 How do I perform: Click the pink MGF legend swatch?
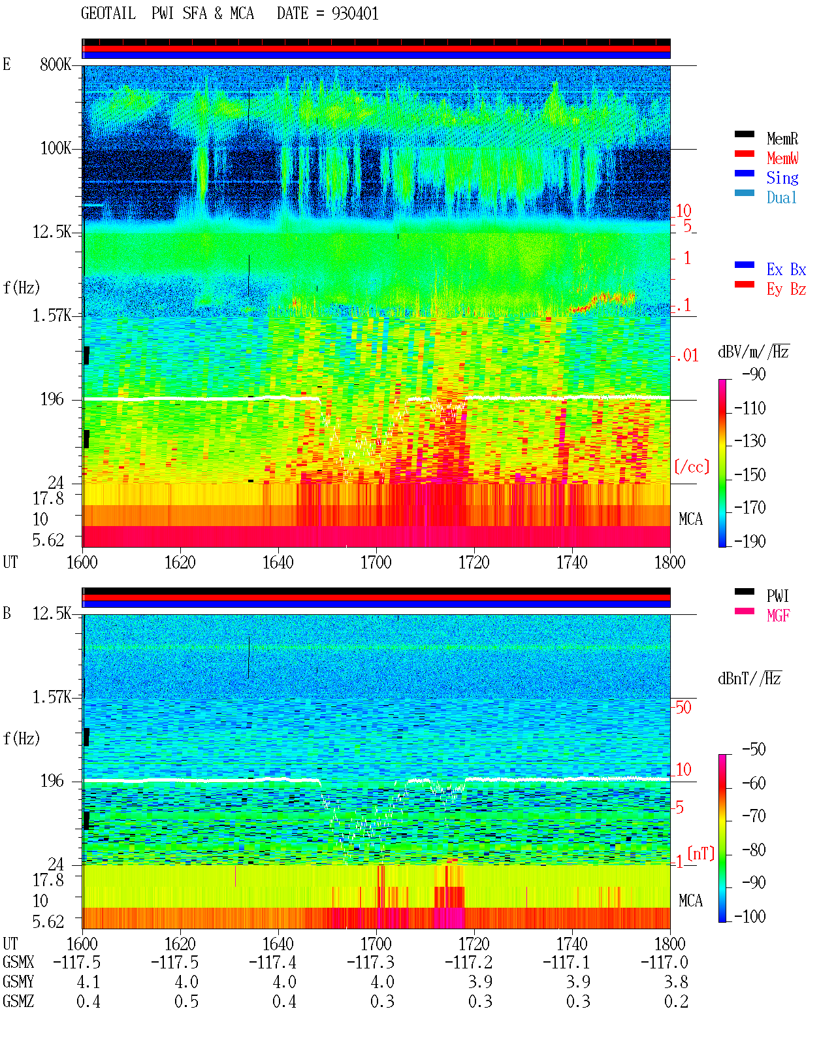click(744, 612)
